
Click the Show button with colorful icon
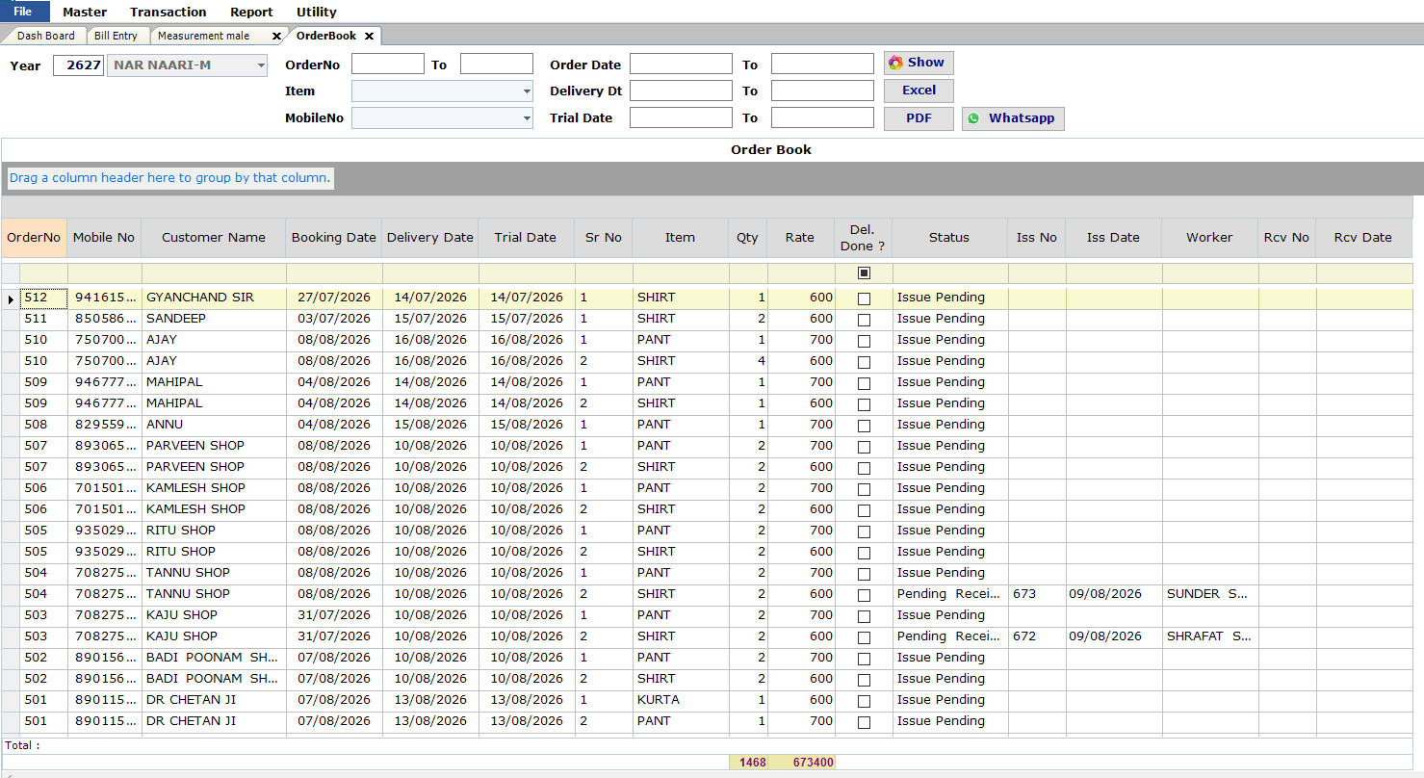tap(919, 63)
